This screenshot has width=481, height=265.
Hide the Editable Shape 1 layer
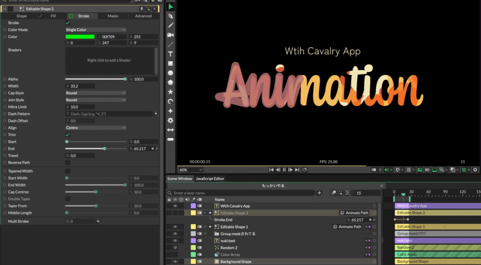coord(175,227)
